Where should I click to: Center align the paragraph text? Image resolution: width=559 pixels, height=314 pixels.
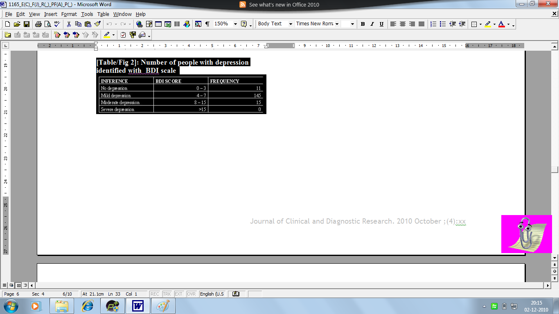403,24
